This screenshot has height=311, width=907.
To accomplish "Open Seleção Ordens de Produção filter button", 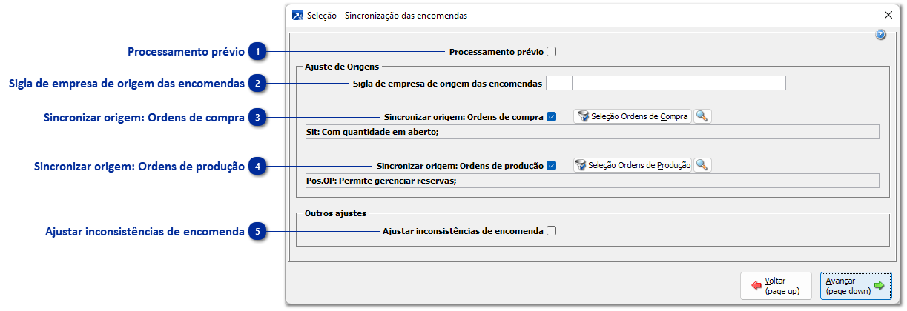I will (x=633, y=165).
